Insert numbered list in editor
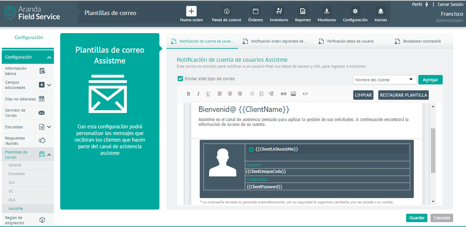The width and height of the screenshot is (466, 227). pos(261,94)
